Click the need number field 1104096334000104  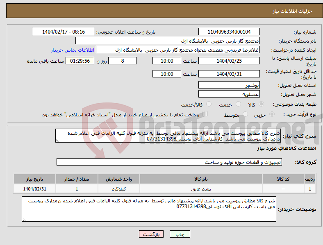(x=229, y=32)
